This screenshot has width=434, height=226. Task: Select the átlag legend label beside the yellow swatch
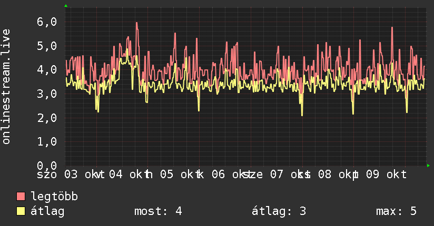(x=47, y=212)
